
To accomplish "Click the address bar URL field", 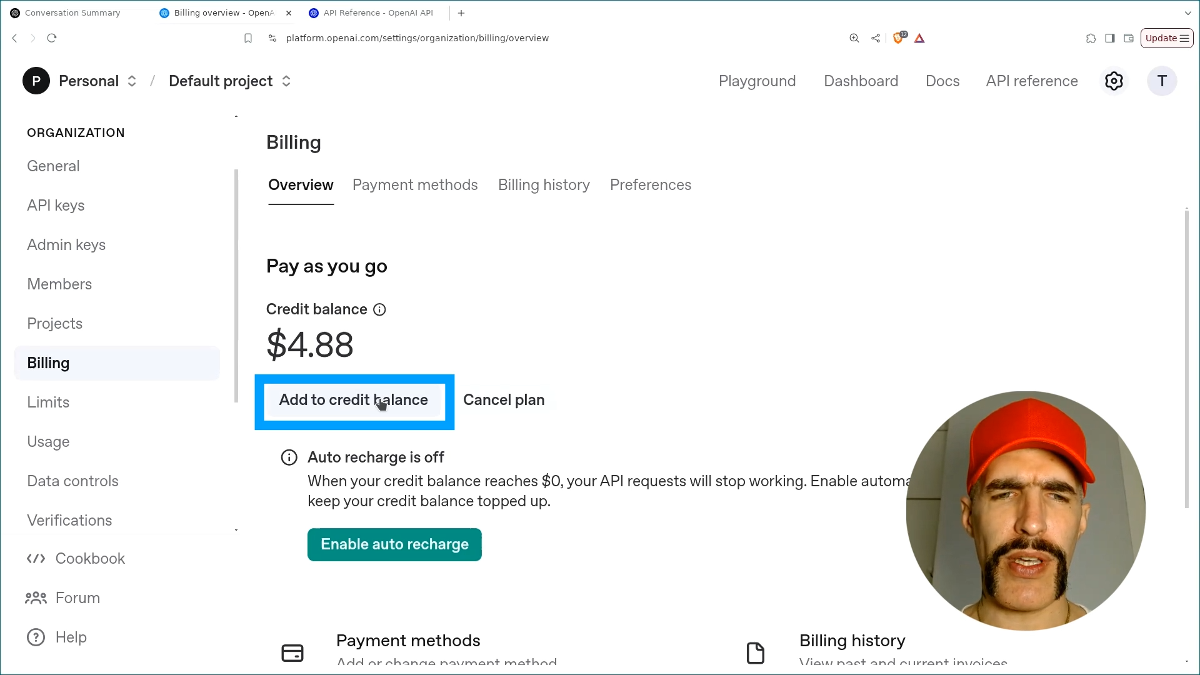I will pos(417,38).
